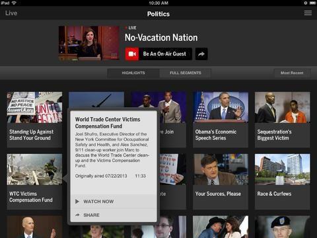The width and height of the screenshot is (317, 238).
Task: Open the hamburger menu icon
Action: 308,13
